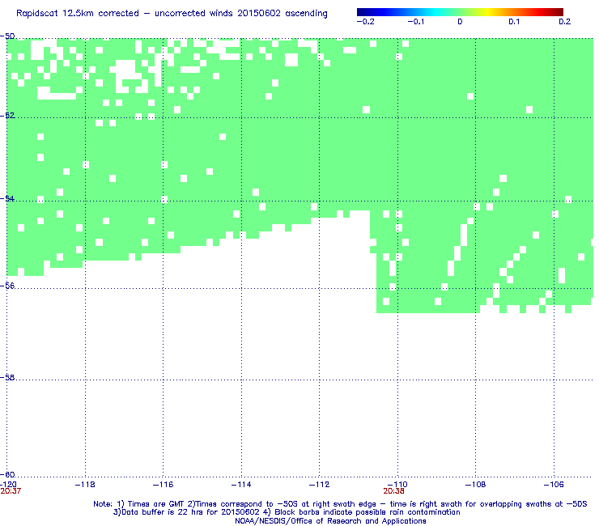Click the red 20:37 swath time
Screen dimensions: 599x526
[11, 491]
